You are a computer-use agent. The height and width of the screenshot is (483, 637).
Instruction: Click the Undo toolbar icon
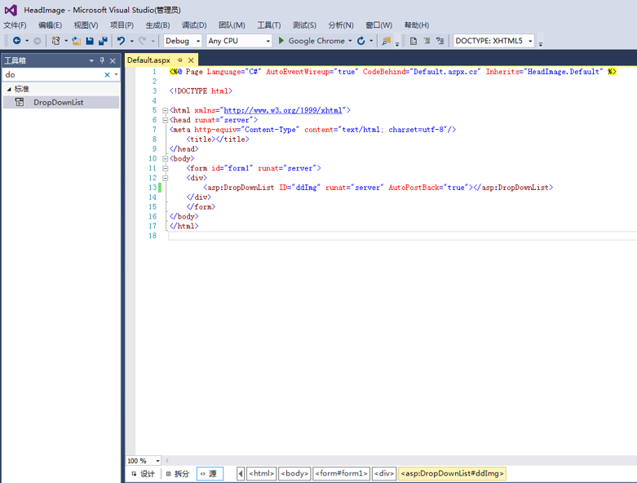pyautogui.click(x=121, y=41)
